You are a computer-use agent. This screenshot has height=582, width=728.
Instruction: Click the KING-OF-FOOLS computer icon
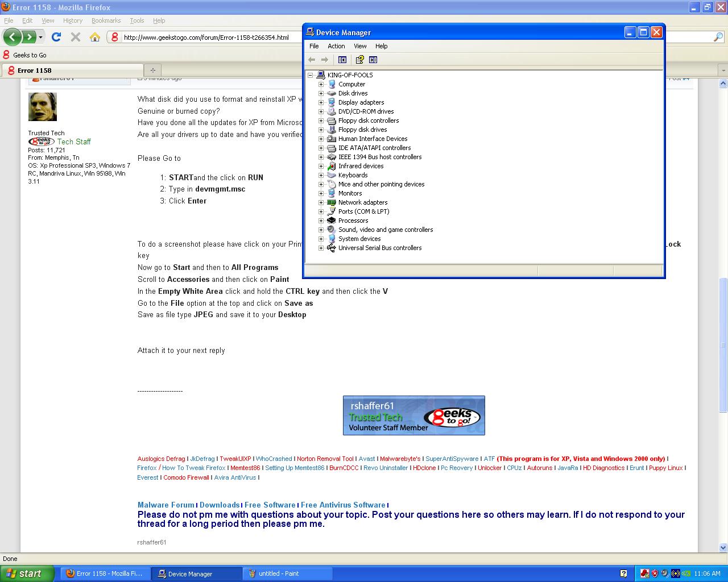tap(321, 75)
